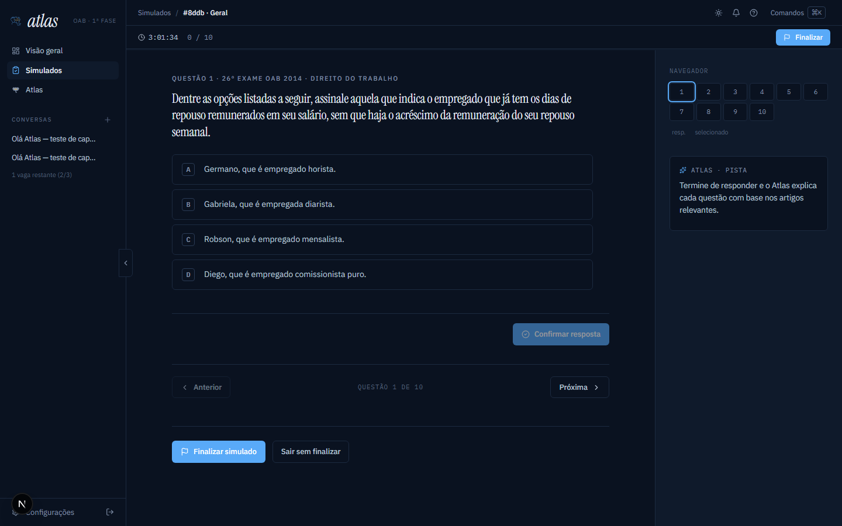842x526 pixels.
Task: Jump to question 10 in navigator
Action: click(x=762, y=112)
